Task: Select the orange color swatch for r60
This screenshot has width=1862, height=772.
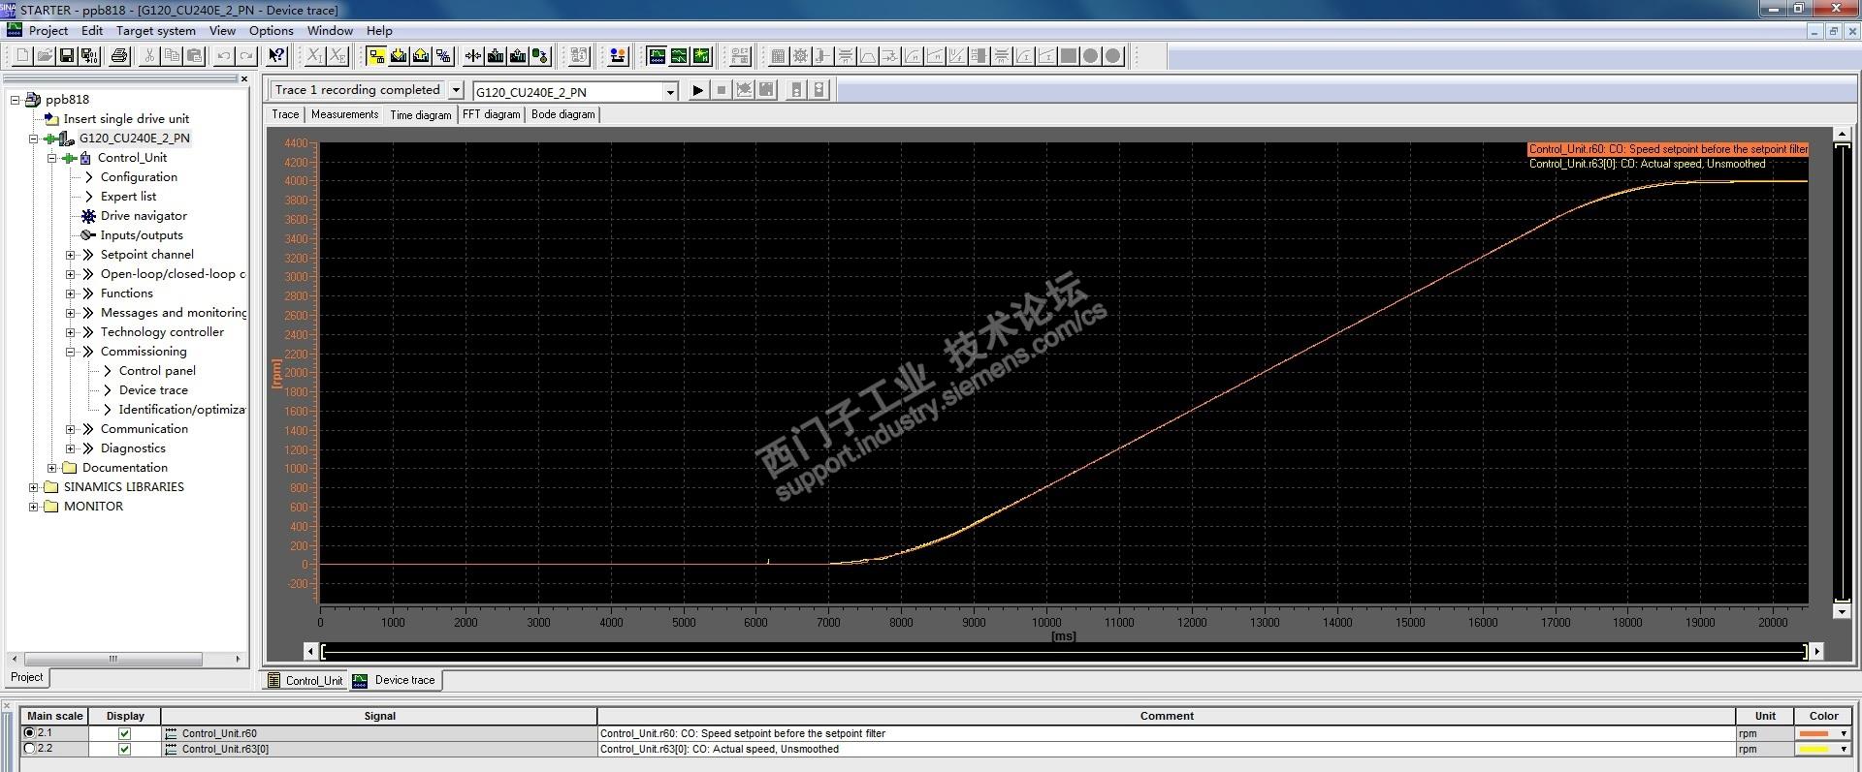Action: click(1814, 734)
